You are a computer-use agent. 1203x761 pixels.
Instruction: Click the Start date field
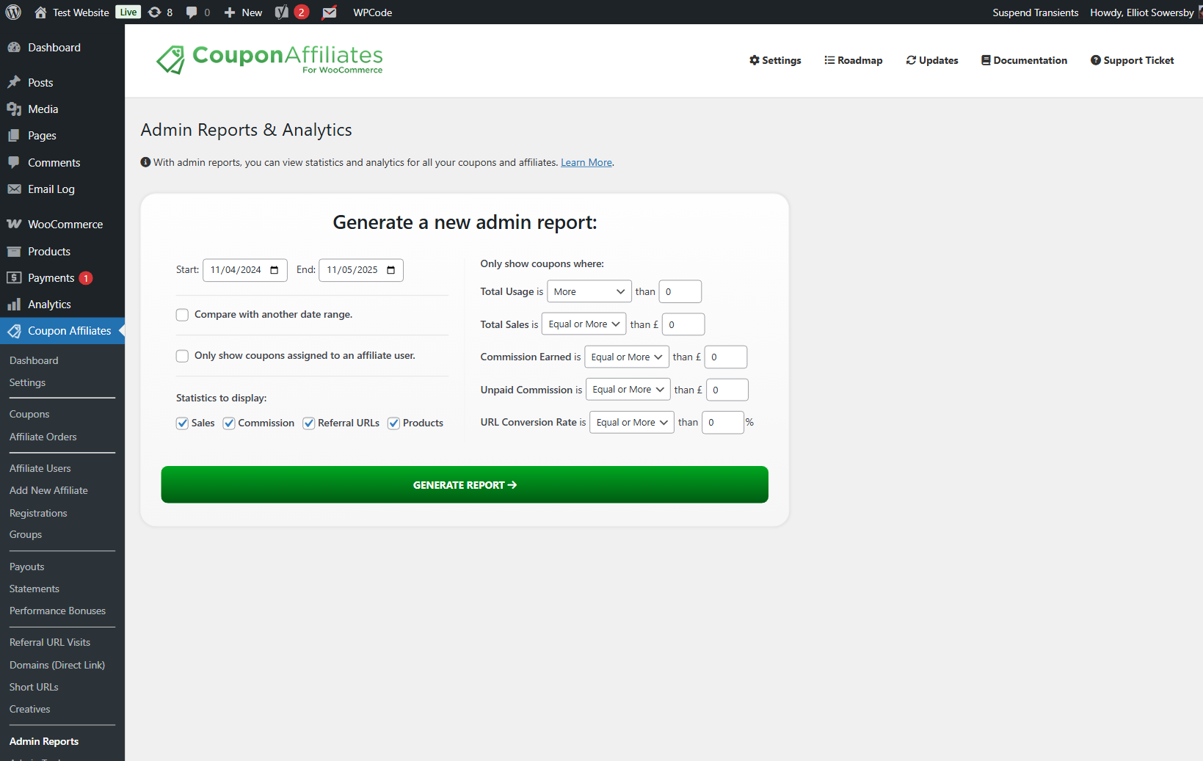tap(245, 270)
